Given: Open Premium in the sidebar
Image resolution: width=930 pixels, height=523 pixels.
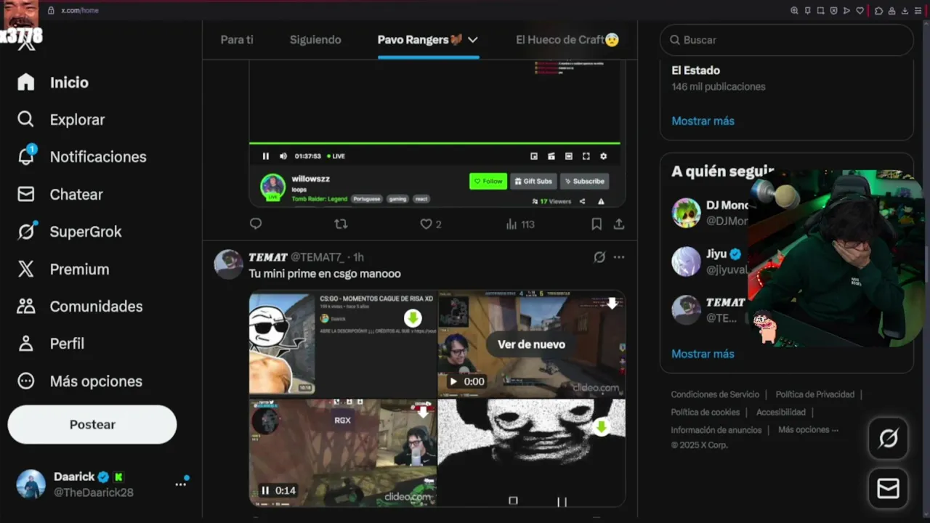Looking at the screenshot, I should (62, 269).
